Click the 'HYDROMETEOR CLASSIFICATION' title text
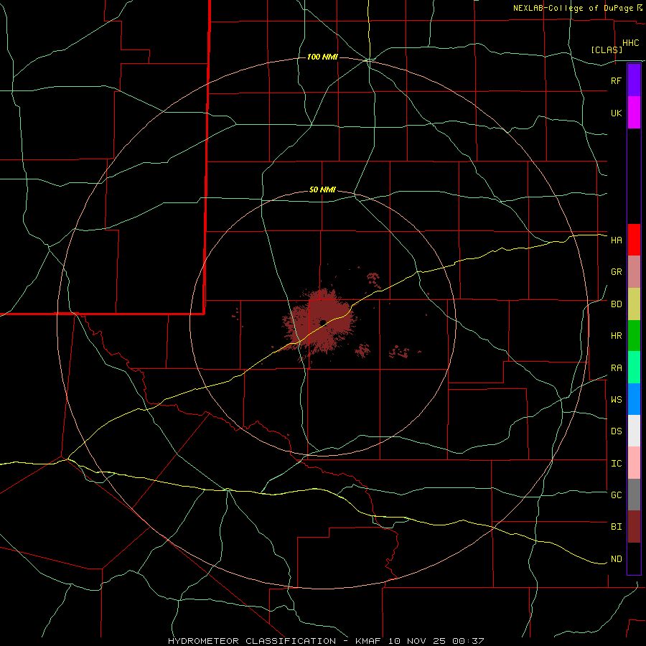This screenshot has height=646, width=646. pos(252,641)
